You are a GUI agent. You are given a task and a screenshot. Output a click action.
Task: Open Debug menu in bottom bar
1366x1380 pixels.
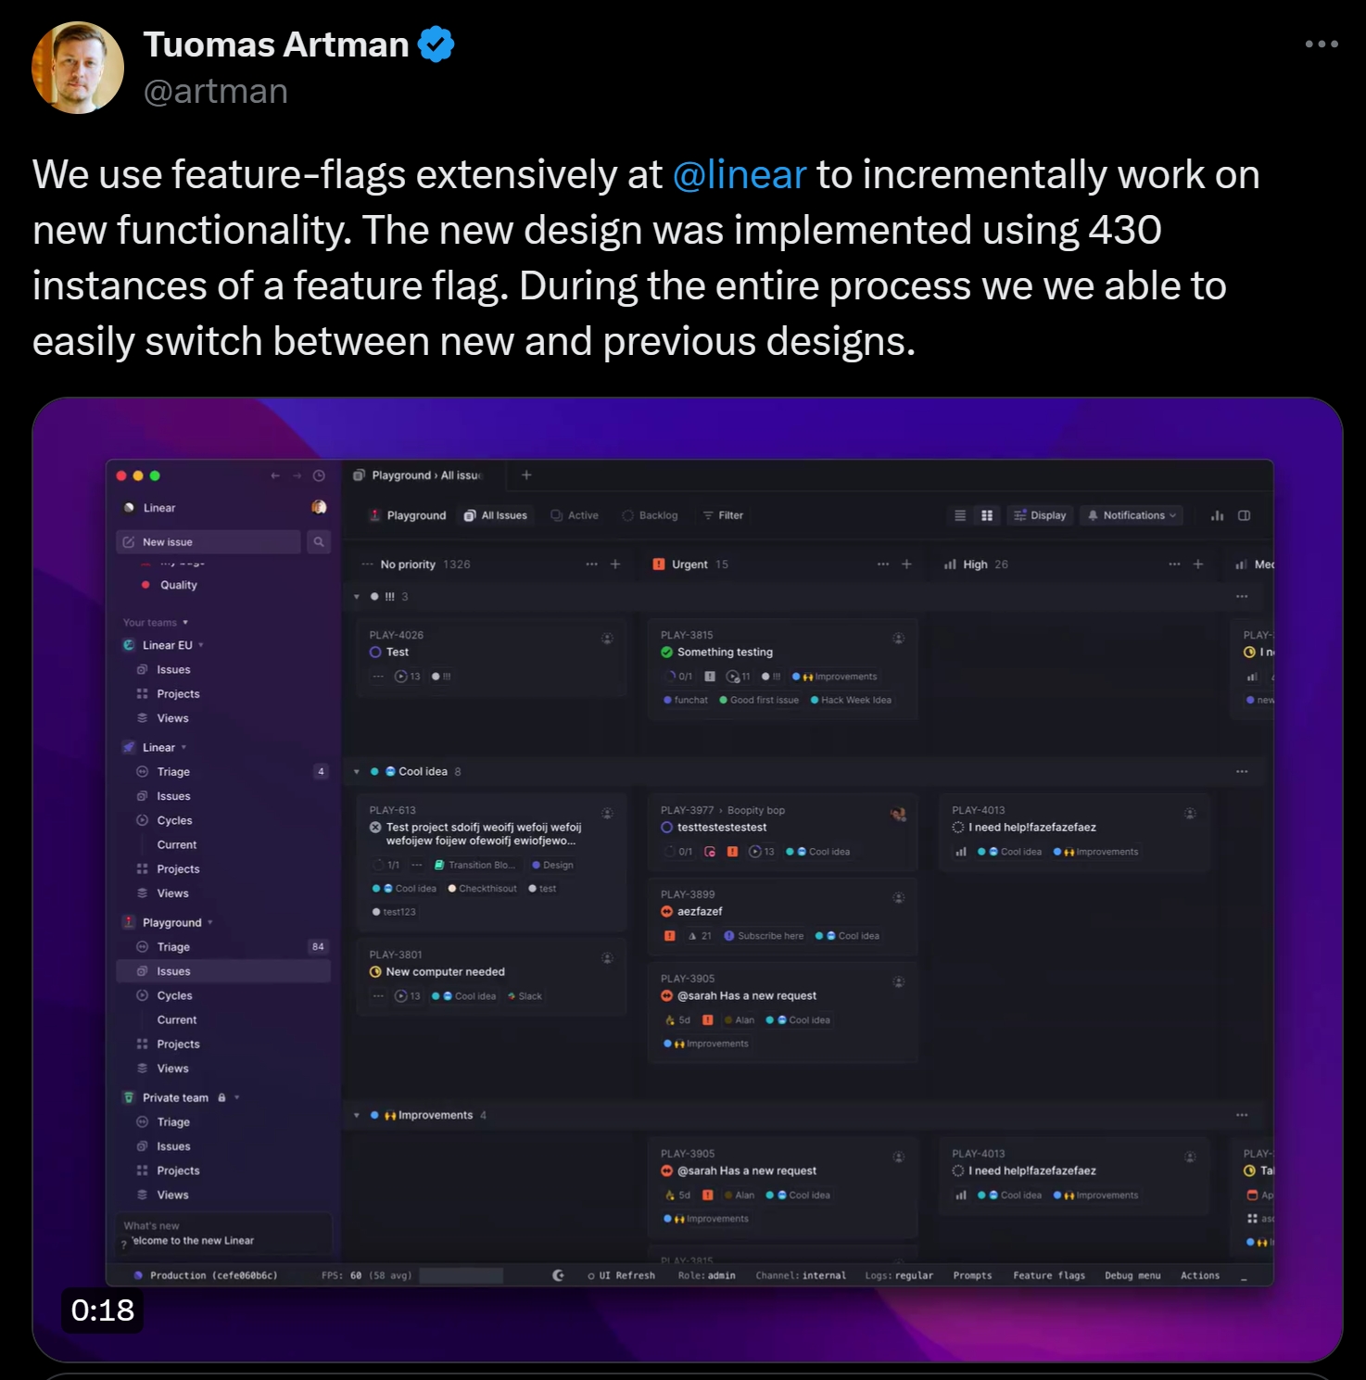1132,1276
